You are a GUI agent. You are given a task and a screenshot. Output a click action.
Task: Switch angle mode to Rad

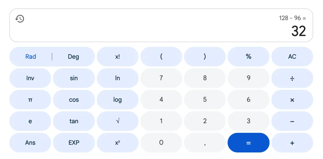pyautogui.click(x=31, y=56)
